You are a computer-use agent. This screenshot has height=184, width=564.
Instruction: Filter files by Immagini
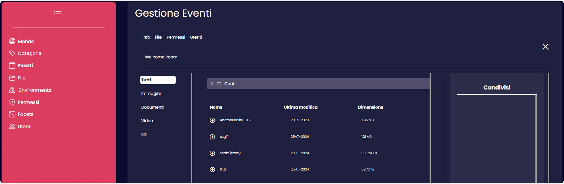151,93
